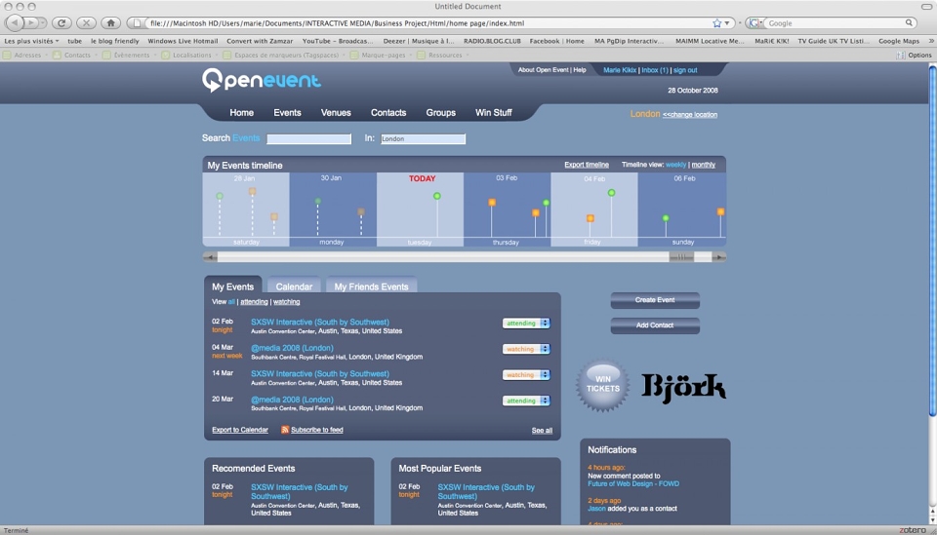This screenshot has width=937, height=535.
Task: Focus the In: London location field
Action: pos(423,138)
